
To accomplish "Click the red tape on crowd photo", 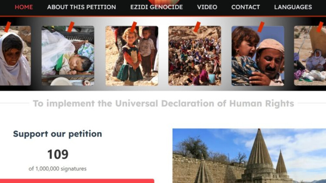I will pyautogui.click(x=197, y=27).
